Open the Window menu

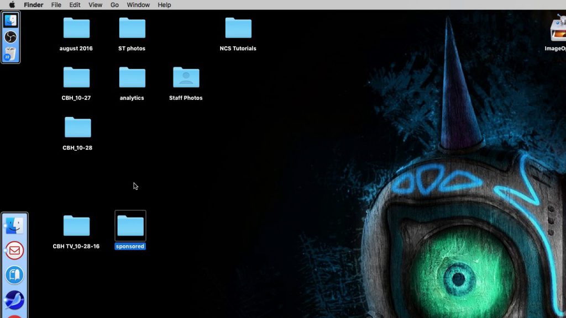138,4
